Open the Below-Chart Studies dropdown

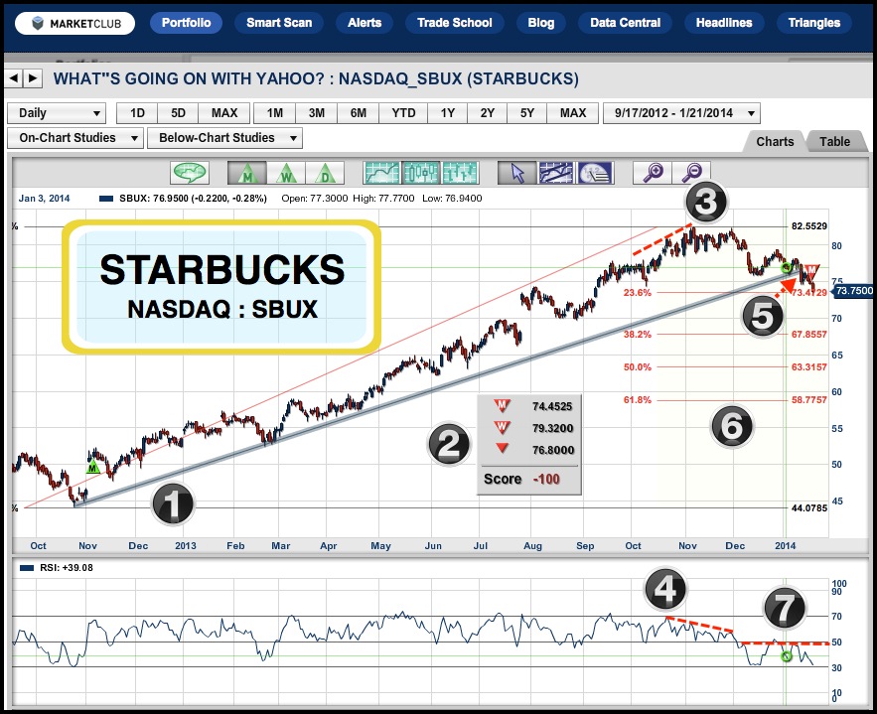[224, 138]
